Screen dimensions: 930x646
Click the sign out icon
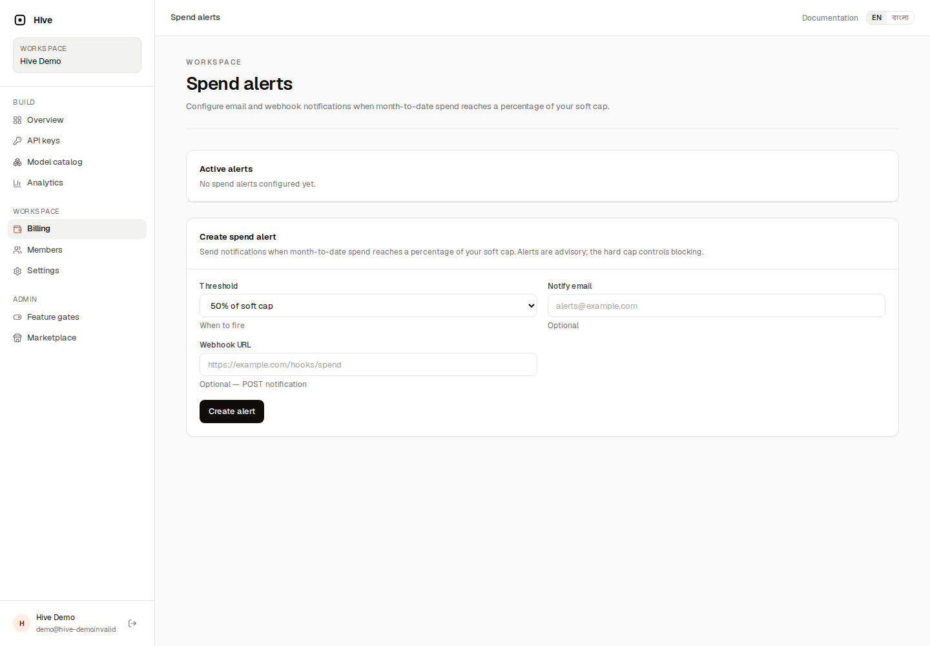pos(132,623)
